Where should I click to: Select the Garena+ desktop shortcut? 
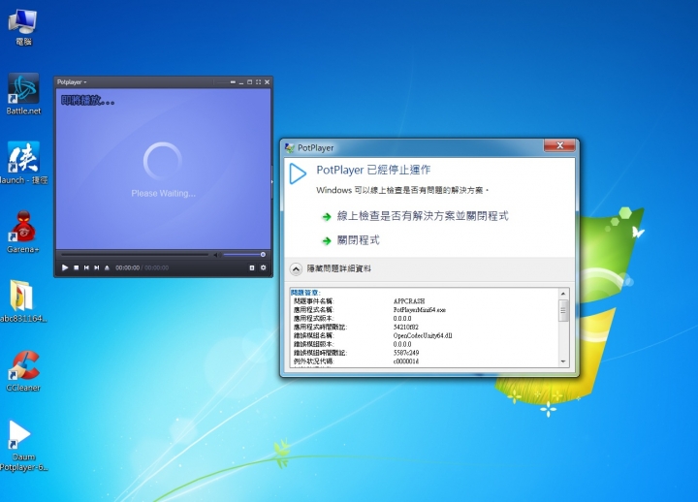click(23, 232)
